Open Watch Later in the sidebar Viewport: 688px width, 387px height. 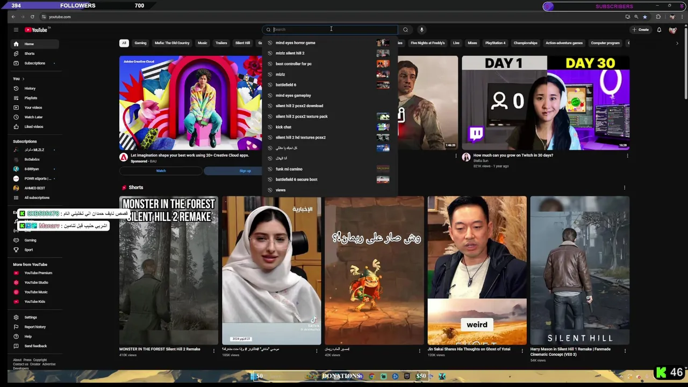point(33,117)
